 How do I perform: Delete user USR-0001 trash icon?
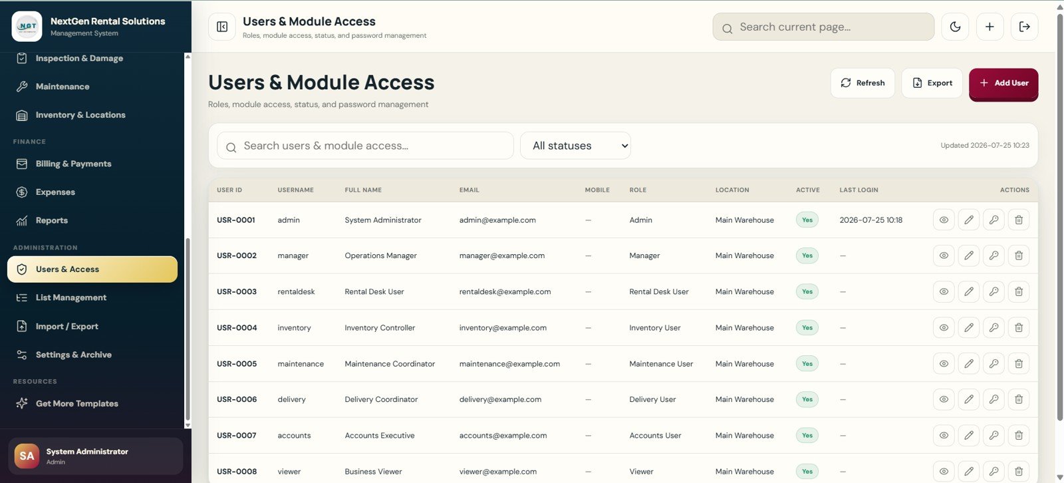[1019, 220]
